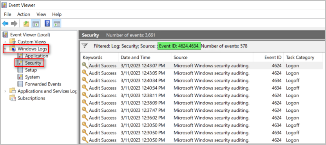The height and width of the screenshot is (145, 326).
Task: Click the Back arrow toolbar icon
Action: [x=5, y=24]
